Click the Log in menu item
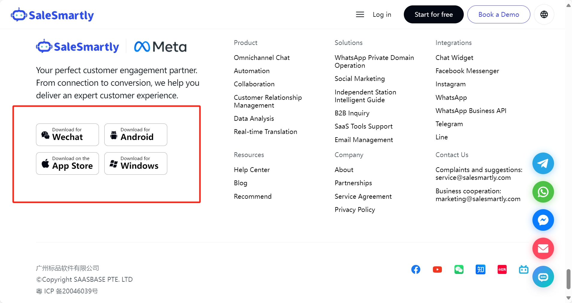Image resolution: width=572 pixels, height=303 pixels. (x=382, y=14)
